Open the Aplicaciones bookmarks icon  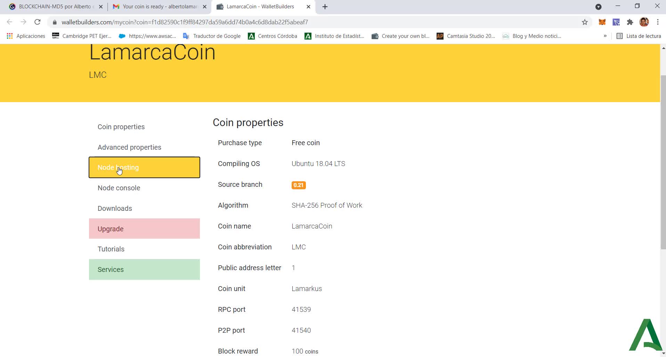9,36
